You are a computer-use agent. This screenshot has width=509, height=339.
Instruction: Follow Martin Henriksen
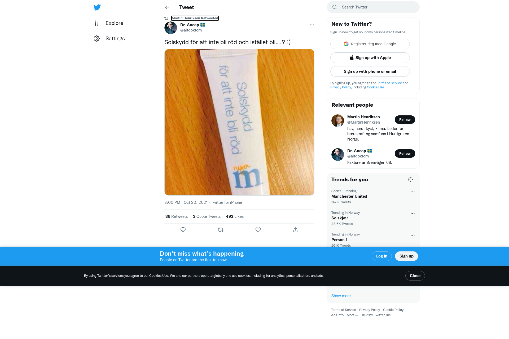pyautogui.click(x=405, y=120)
